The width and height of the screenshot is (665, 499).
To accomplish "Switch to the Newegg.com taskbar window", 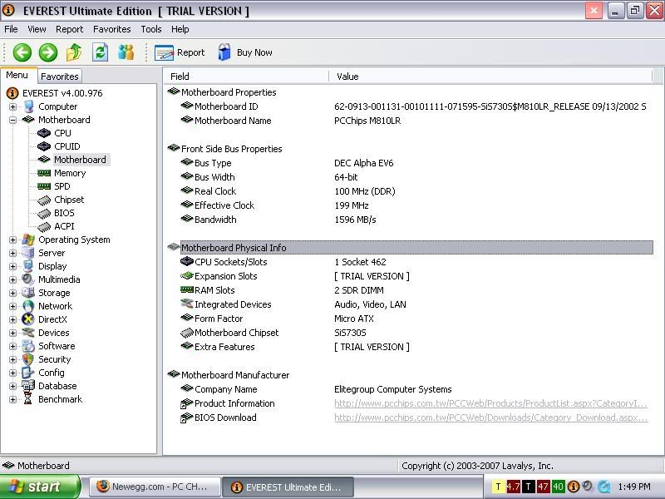I will pyautogui.click(x=155, y=487).
